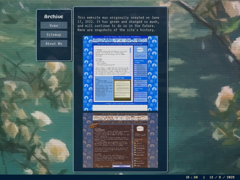Open the Home navigation button
The image size is (240, 180).
pos(54,25)
